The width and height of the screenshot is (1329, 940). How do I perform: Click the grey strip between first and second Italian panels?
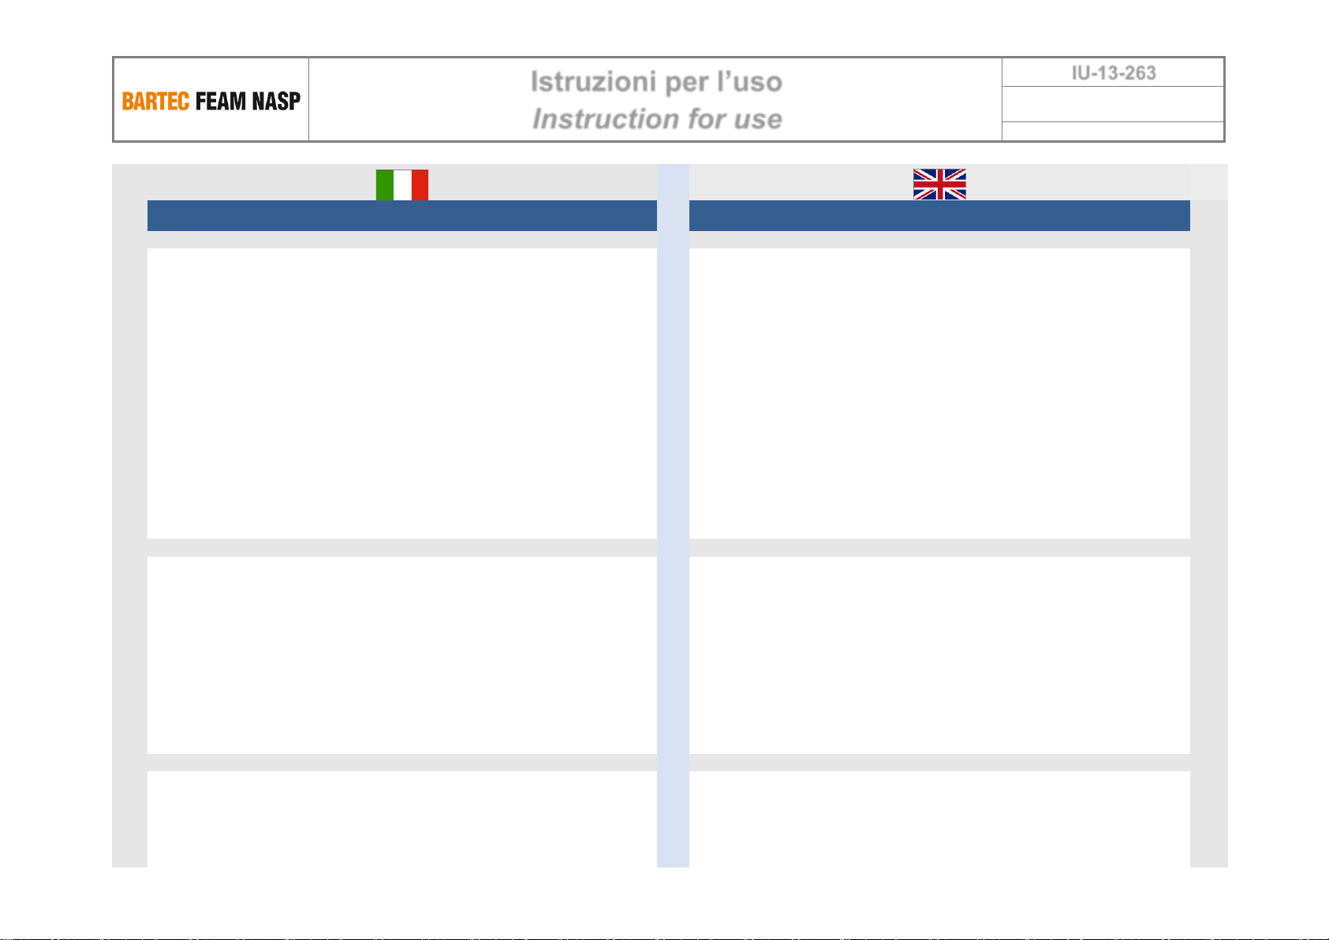click(x=402, y=548)
